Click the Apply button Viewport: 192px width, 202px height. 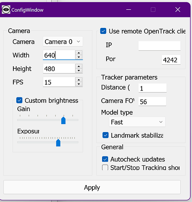pyautogui.click(x=92, y=187)
